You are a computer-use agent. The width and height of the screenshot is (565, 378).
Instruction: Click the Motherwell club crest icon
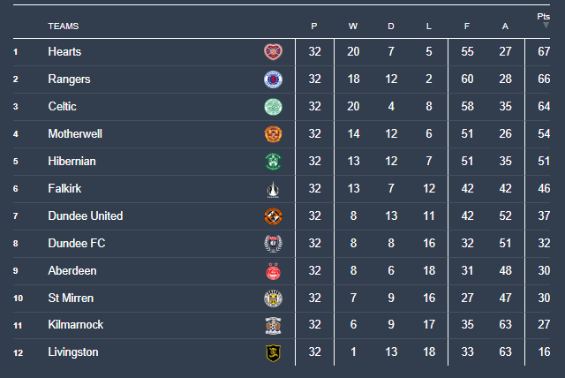[273, 134]
